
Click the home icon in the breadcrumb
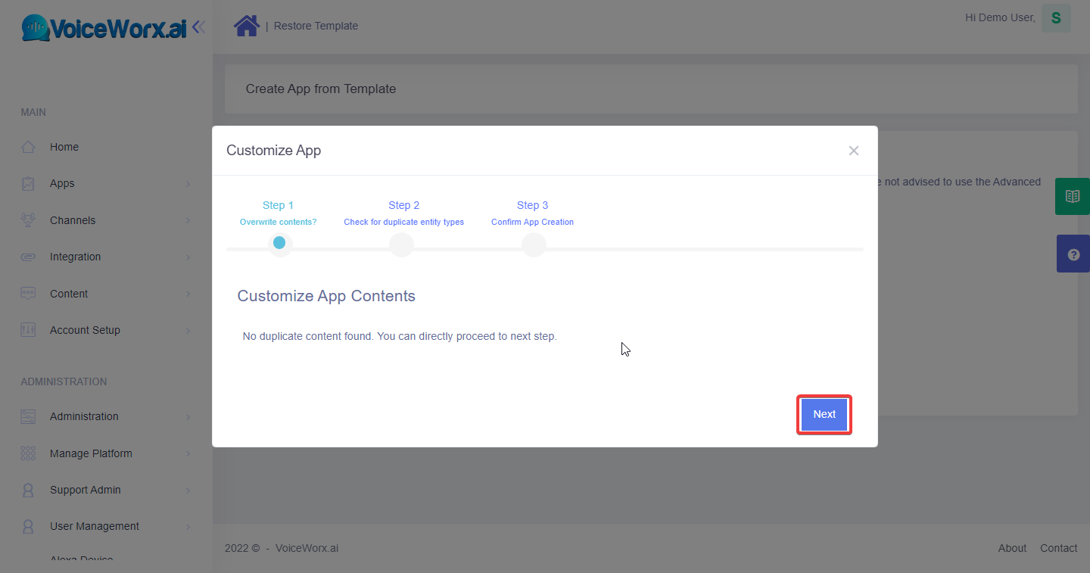[x=247, y=26]
